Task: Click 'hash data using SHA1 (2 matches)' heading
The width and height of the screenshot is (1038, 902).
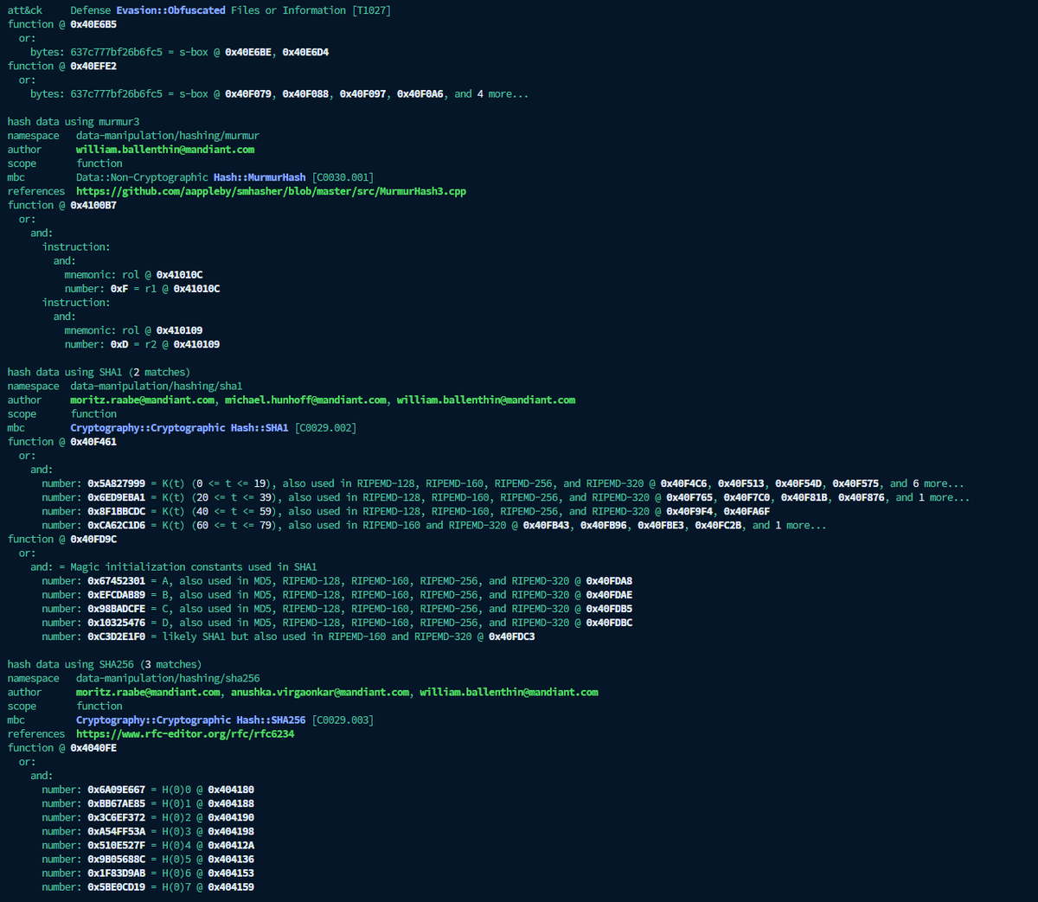Action: pyautogui.click(x=99, y=372)
